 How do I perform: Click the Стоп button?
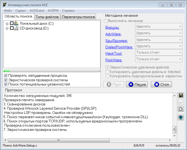coord(161,84)
